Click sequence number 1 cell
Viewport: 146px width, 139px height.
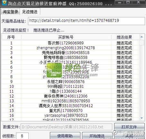point(11,43)
